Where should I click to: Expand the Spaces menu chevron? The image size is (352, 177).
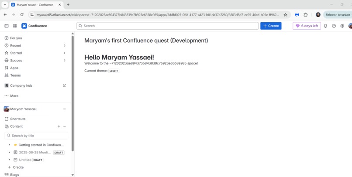pos(65,61)
